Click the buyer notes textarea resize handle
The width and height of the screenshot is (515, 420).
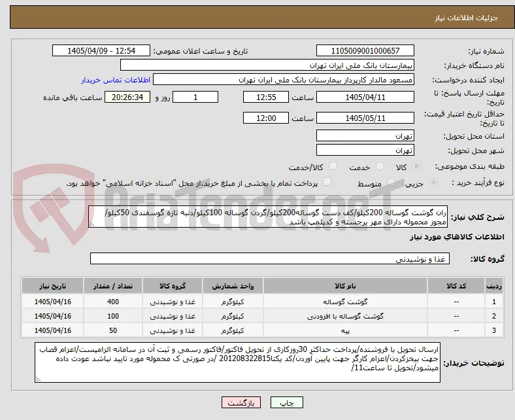[x=38, y=379]
